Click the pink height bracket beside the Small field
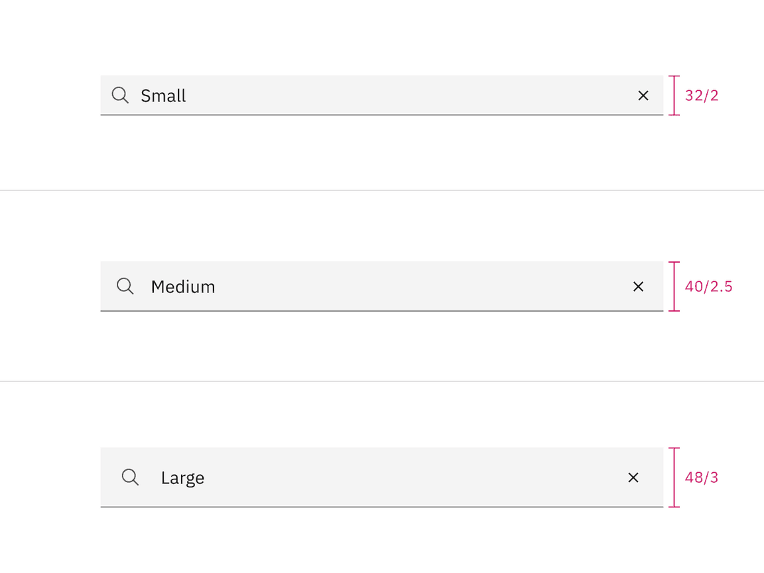This screenshot has height=573, width=764. (x=674, y=95)
